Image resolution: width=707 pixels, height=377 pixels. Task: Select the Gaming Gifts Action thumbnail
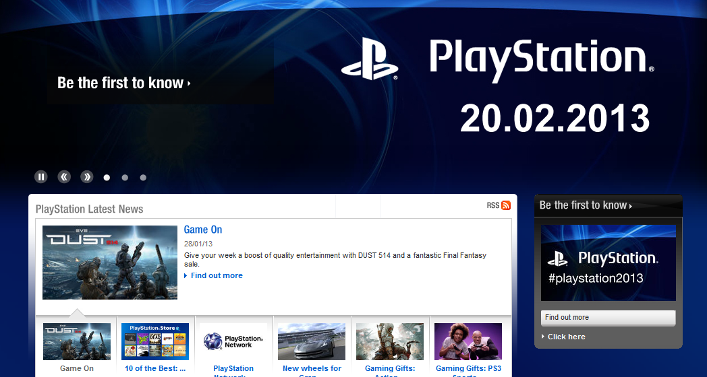click(390, 341)
